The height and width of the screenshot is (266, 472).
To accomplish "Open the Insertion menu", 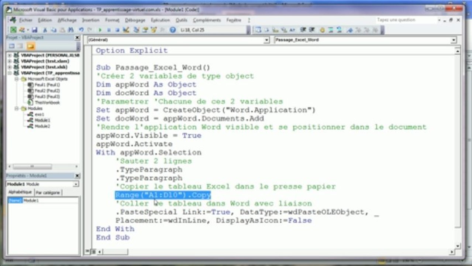I will point(91,20).
